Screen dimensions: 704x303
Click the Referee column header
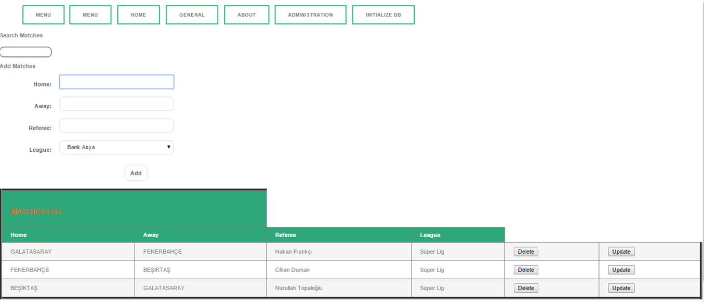click(339, 235)
